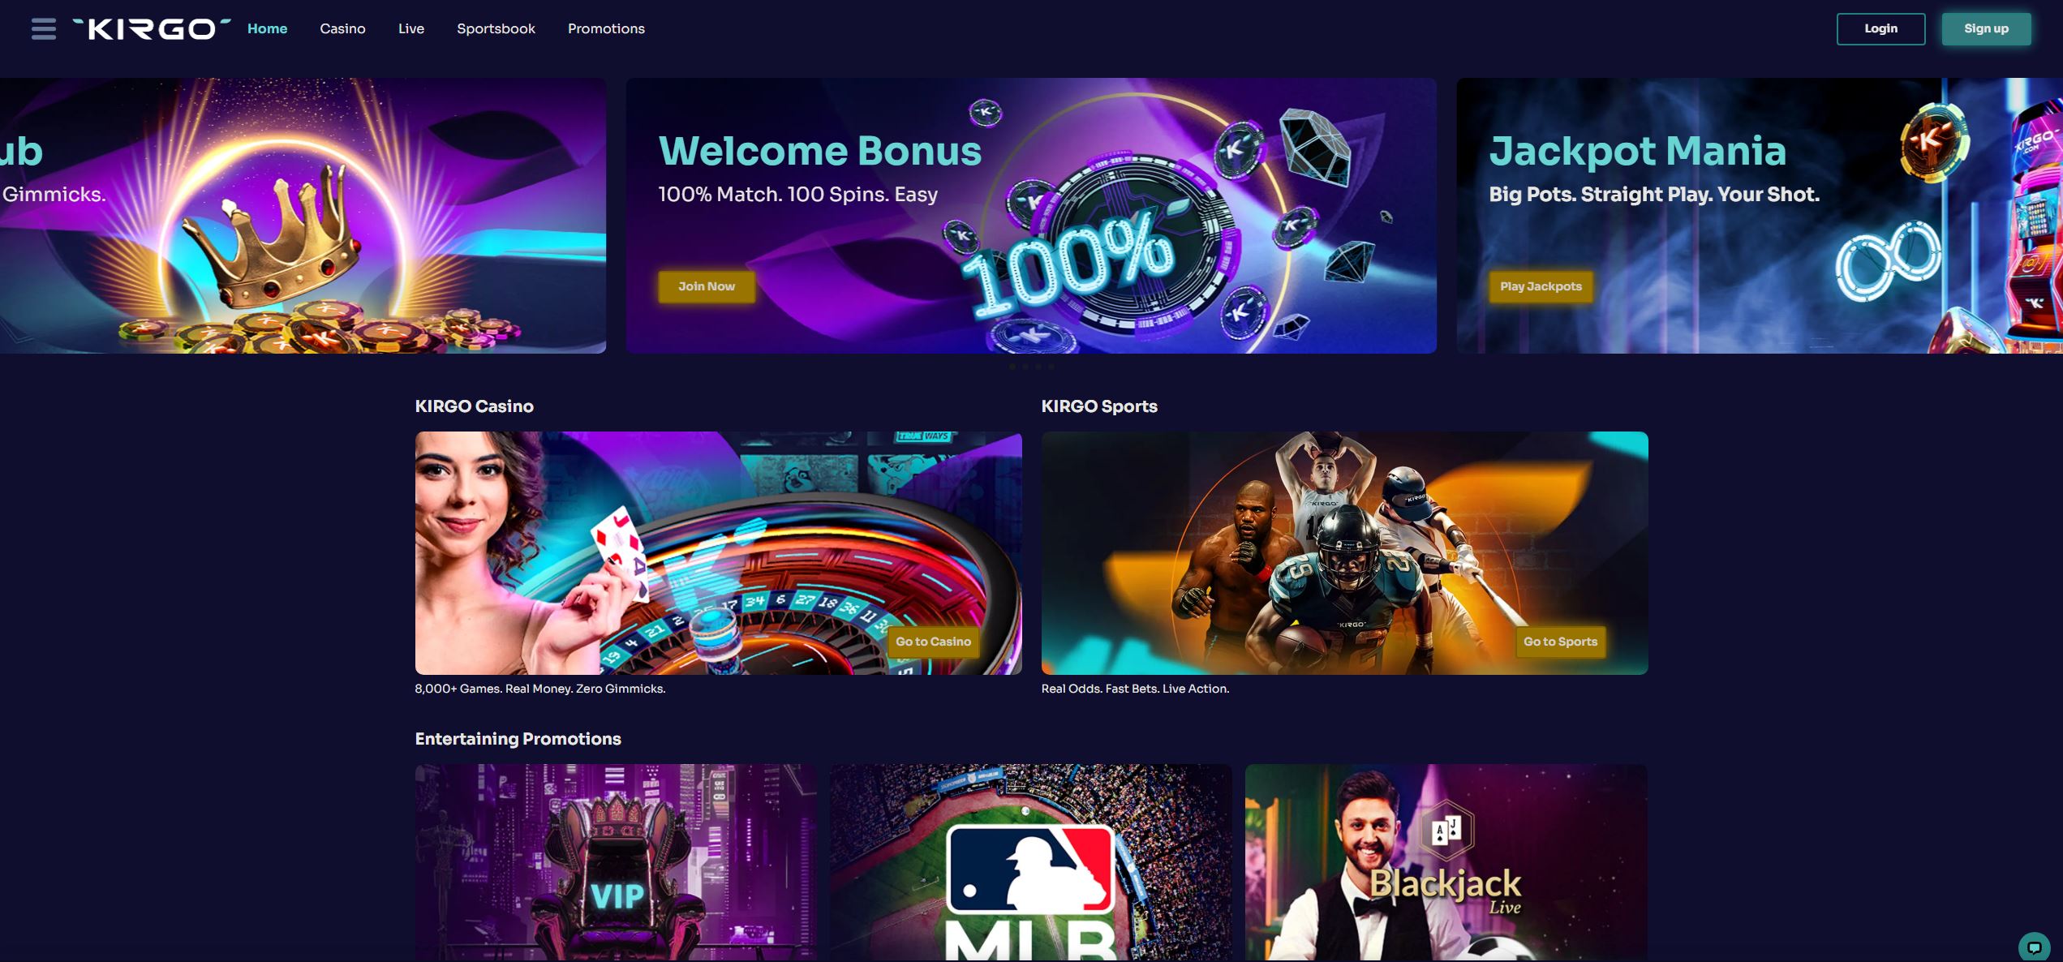Select the crown club banner slide
This screenshot has height=962, width=2063.
[x=303, y=216]
